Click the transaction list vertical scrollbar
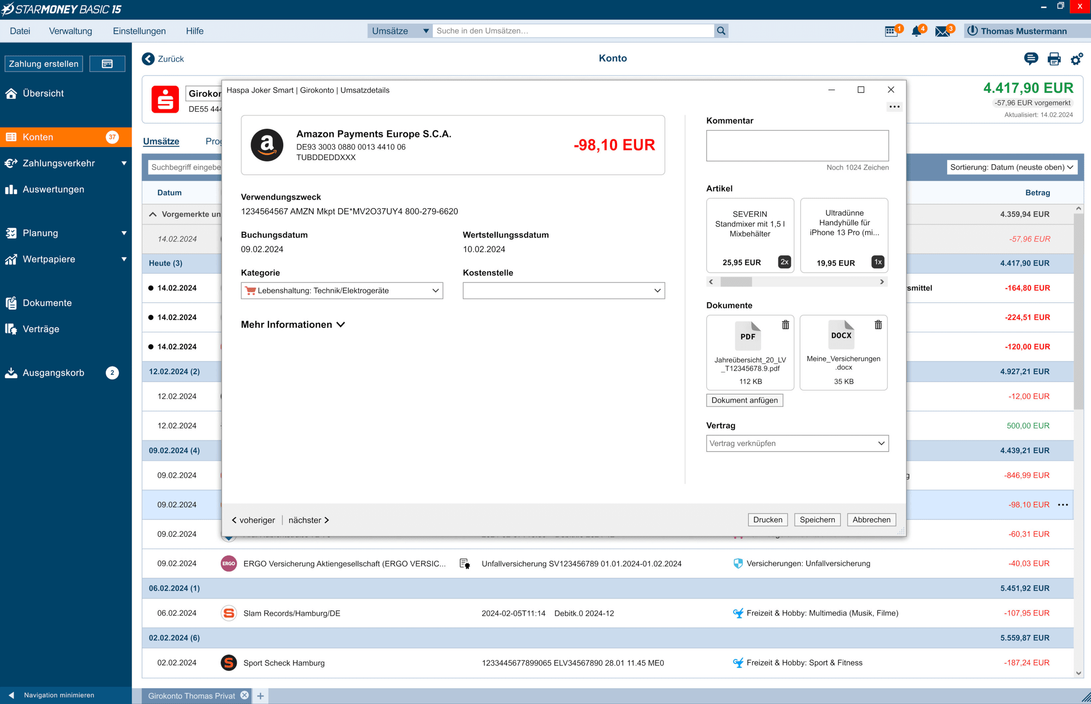 pos(1078,312)
